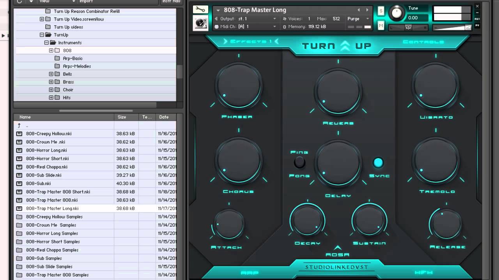499x280 pixels.
Task: Mute the instrument with M button
Action: click(x=381, y=26)
